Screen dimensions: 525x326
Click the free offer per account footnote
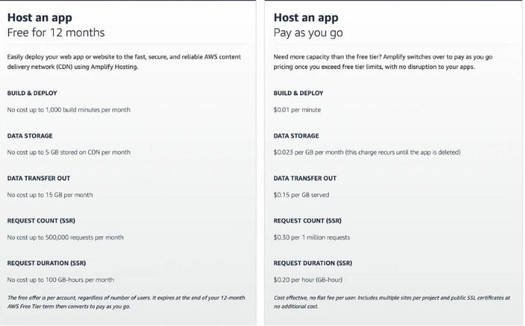(x=126, y=302)
